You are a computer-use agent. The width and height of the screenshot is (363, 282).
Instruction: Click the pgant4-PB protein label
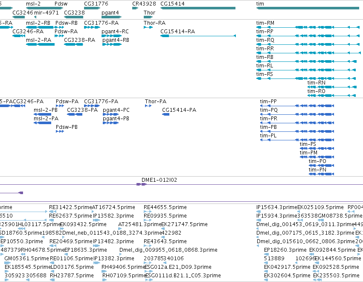tap(116, 119)
